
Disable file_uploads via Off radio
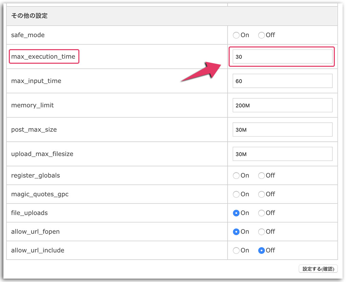[262, 213]
